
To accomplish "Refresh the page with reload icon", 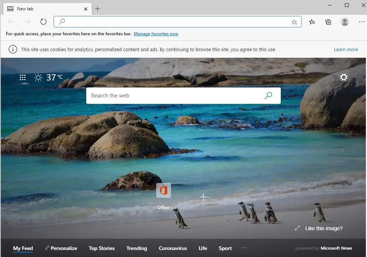I will coord(43,22).
